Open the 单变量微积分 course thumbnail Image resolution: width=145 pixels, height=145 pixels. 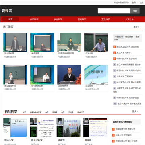[x=15, y=75]
